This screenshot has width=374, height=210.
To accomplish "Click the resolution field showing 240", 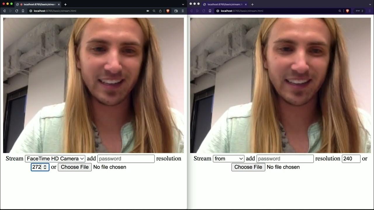I will point(351,159).
